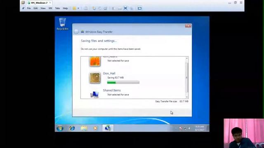The height and width of the screenshot is (148, 264).
Task: Open Windows Media Player on taskbar
Action: click(x=95, y=128)
